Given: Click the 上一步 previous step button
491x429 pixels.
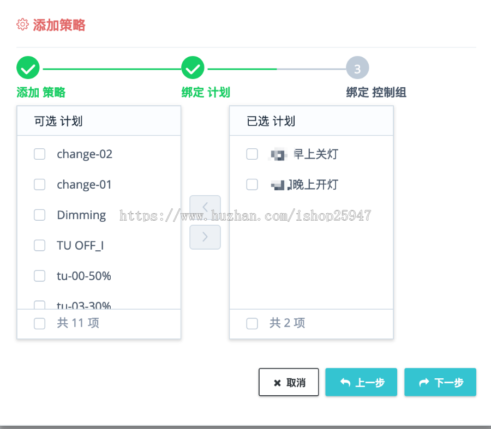Looking at the screenshot, I should coord(361,382).
